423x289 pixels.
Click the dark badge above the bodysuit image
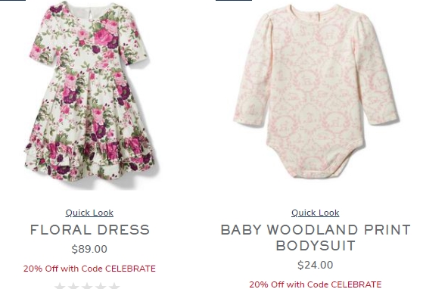[x=234, y=0]
